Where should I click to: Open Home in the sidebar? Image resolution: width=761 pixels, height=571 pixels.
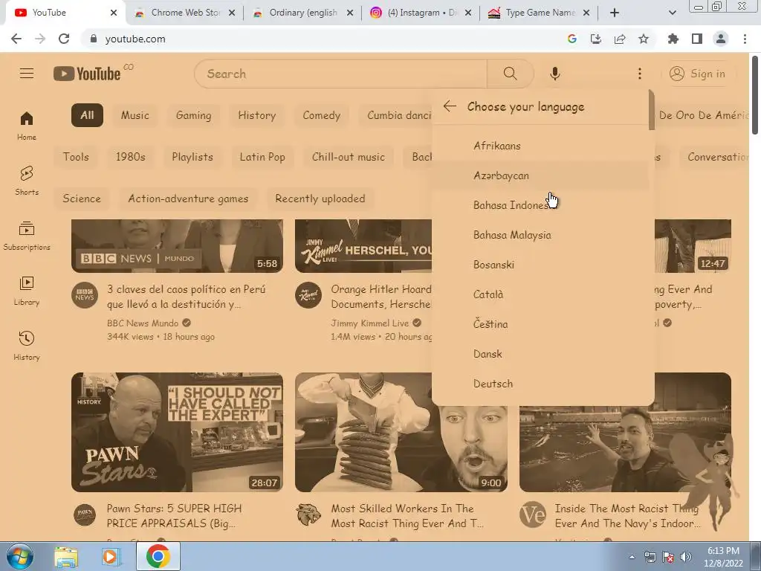[x=27, y=126]
